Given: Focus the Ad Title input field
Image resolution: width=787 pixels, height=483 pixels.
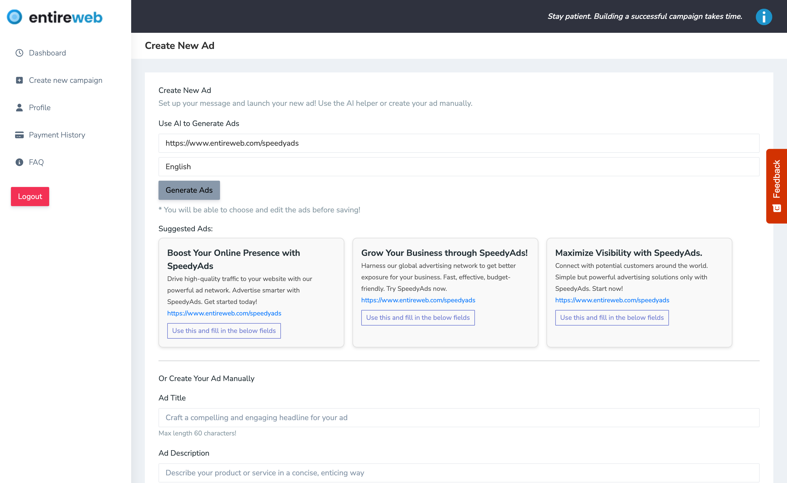Looking at the screenshot, I should (459, 417).
